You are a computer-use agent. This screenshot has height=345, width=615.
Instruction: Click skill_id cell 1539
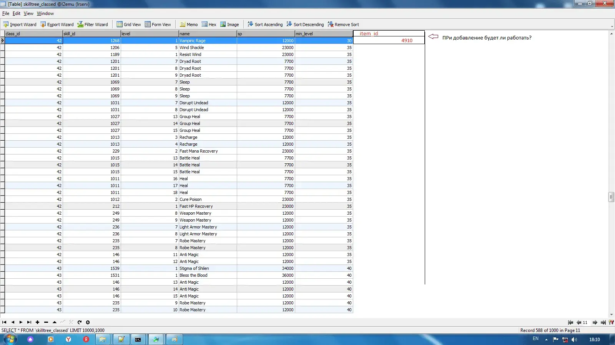[x=92, y=268]
